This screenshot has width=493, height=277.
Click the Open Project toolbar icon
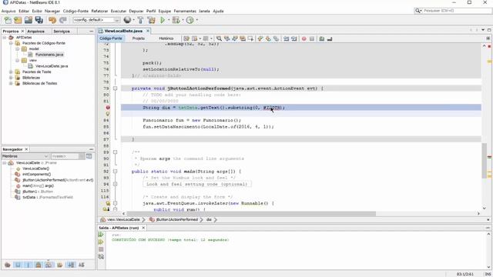(29, 20)
